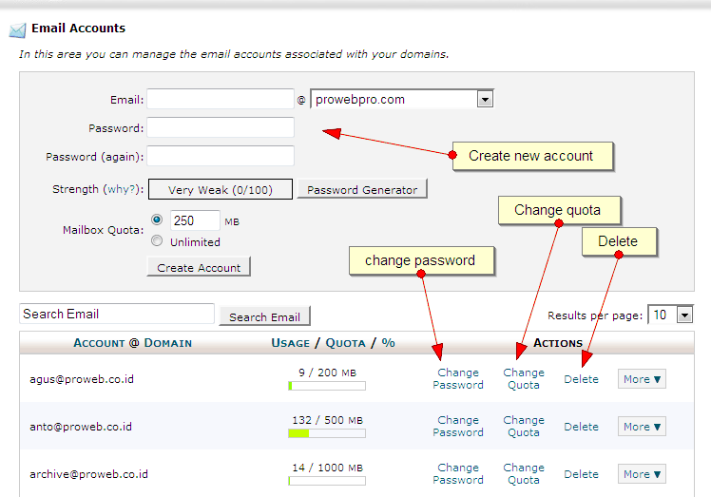Sort by the Account @ Domain column header
711x497 pixels.
pos(132,343)
